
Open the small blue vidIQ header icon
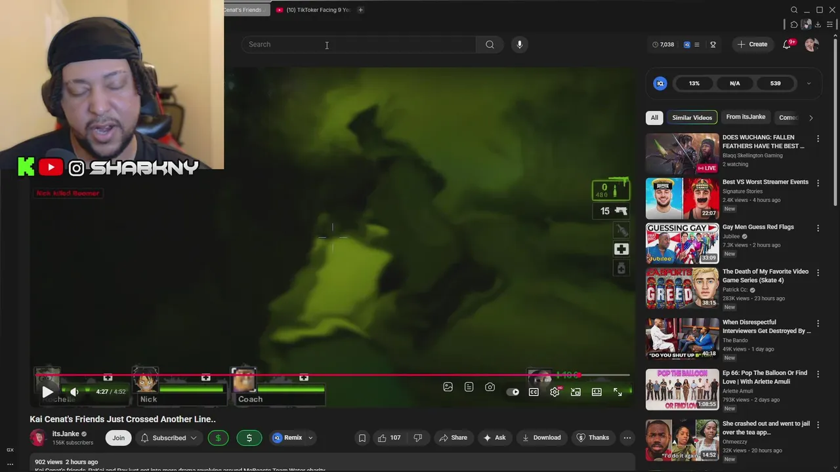pyautogui.click(x=687, y=45)
